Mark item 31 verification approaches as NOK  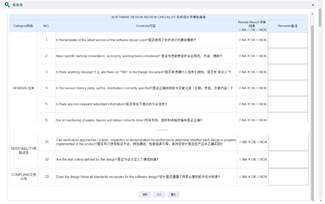(x=258, y=142)
